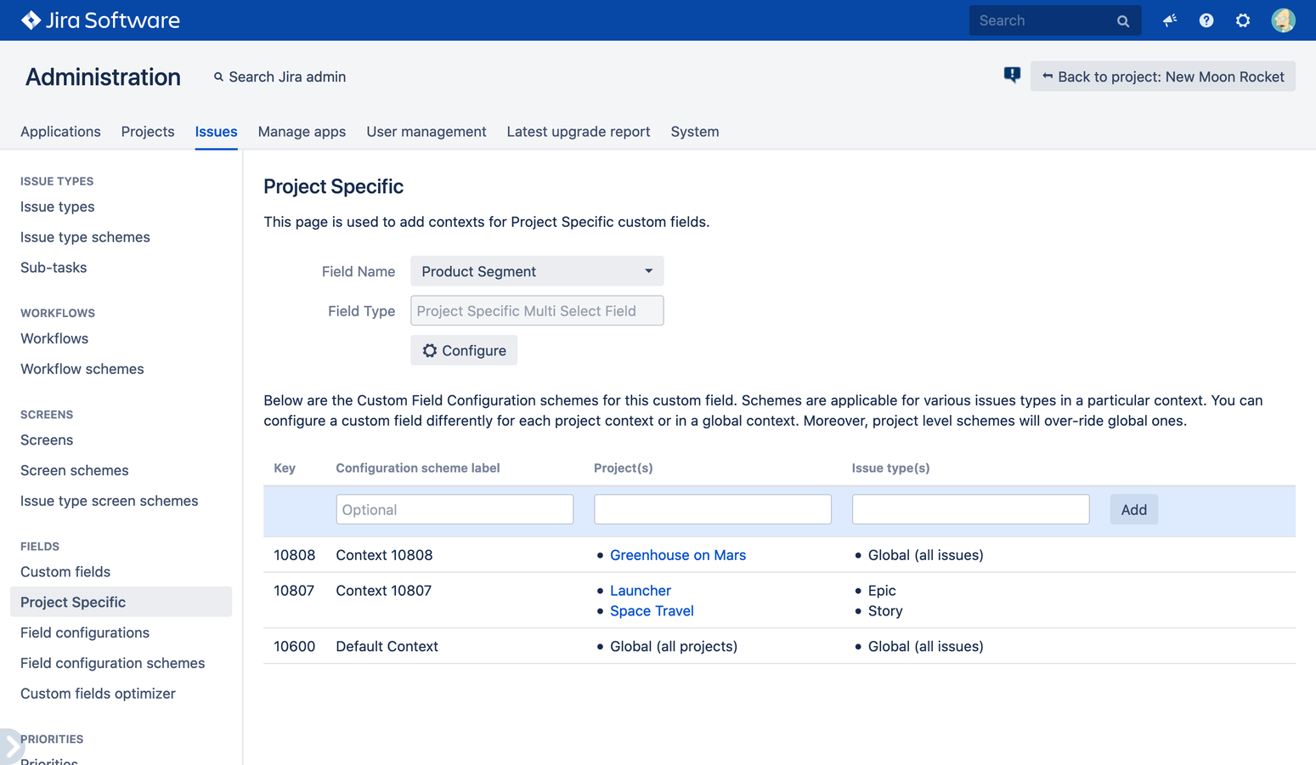Open Screen schemes in sidebar
Image resolution: width=1316 pixels, height=765 pixels.
(75, 471)
